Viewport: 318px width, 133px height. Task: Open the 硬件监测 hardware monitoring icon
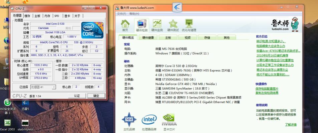157,26
